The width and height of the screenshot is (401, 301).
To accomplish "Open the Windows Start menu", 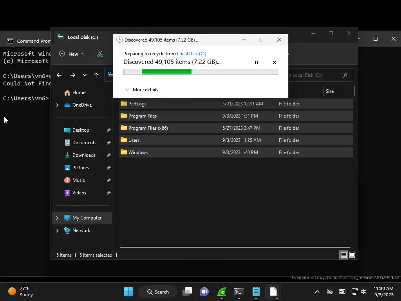I will (x=128, y=292).
